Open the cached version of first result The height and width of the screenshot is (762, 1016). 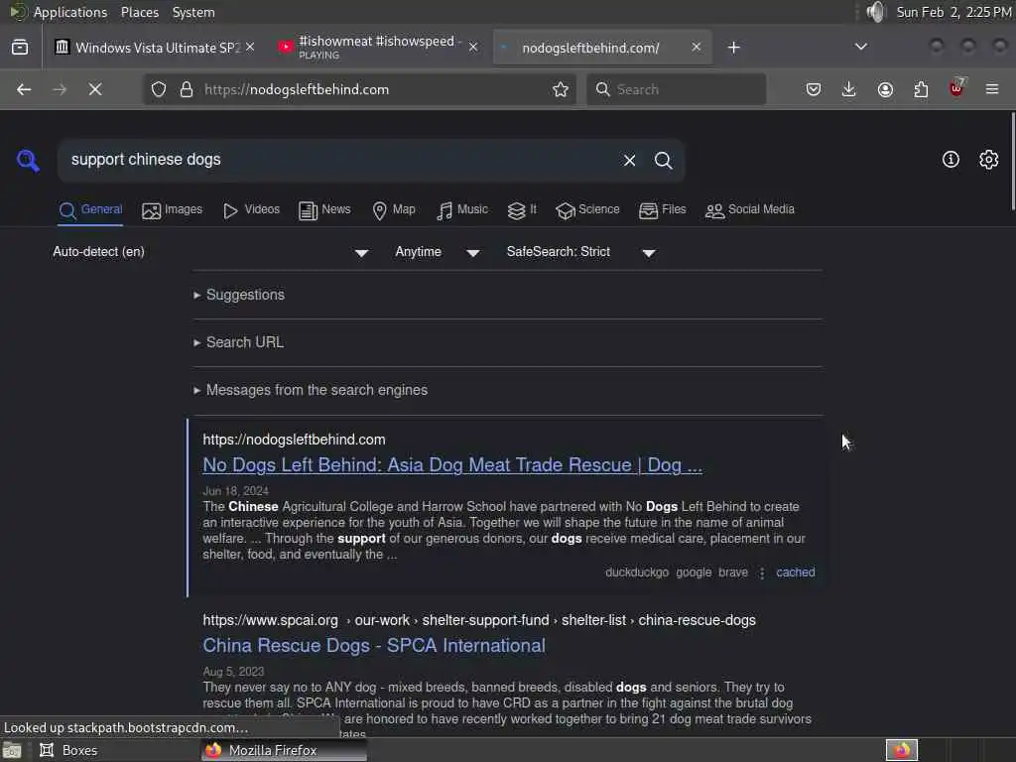(x=796, y=572)
